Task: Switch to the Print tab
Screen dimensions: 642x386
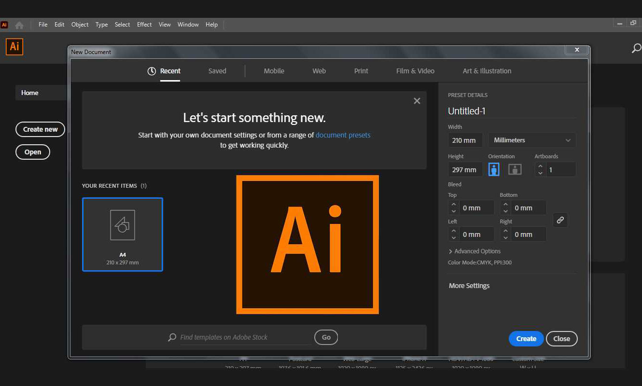Action: pyautogui.click(x=361, y=71)
